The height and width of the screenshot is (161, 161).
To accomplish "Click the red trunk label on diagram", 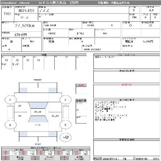I will coord(38,125).
